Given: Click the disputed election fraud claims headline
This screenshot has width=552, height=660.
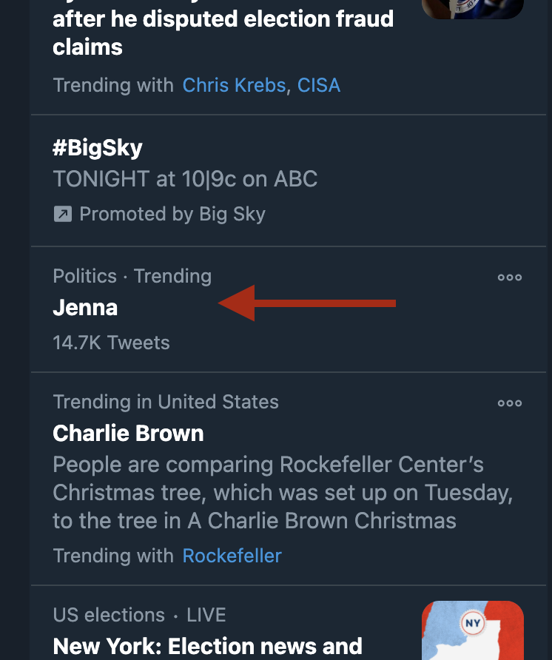Looking at the screenshot, I should click(223, 33).
